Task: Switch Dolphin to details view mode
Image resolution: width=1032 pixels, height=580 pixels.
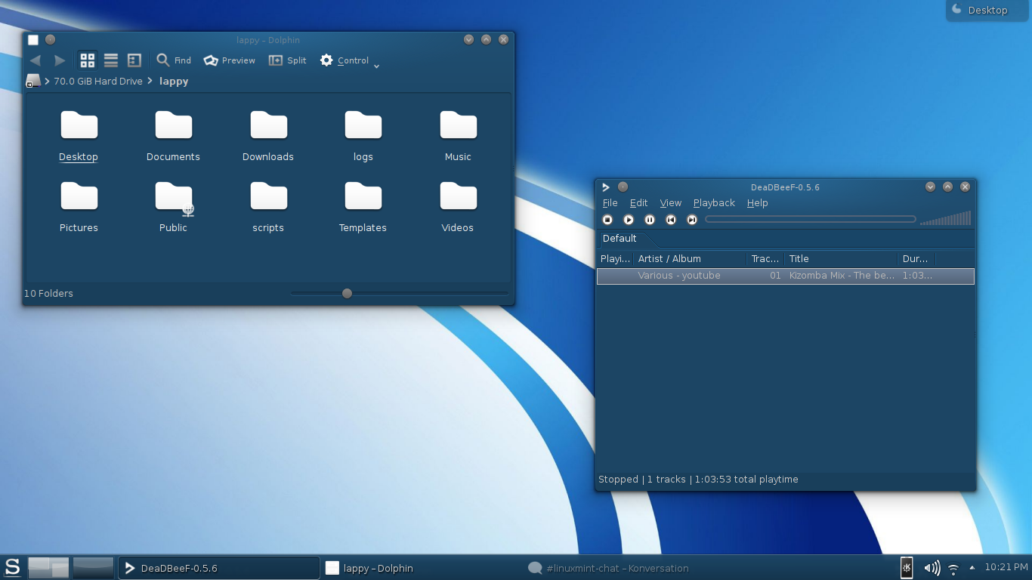Action: pos(134,60)
